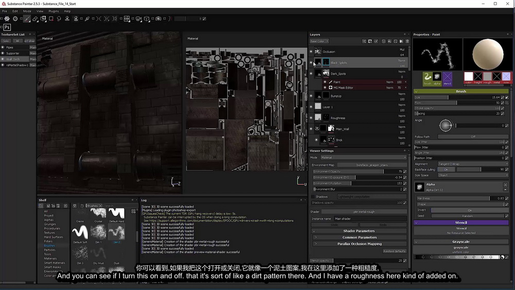Viewport: 515px width, 290px height.
Task: Open the Base Color channel dropdown
Action: pyautogui.click(x=319, y=41)
